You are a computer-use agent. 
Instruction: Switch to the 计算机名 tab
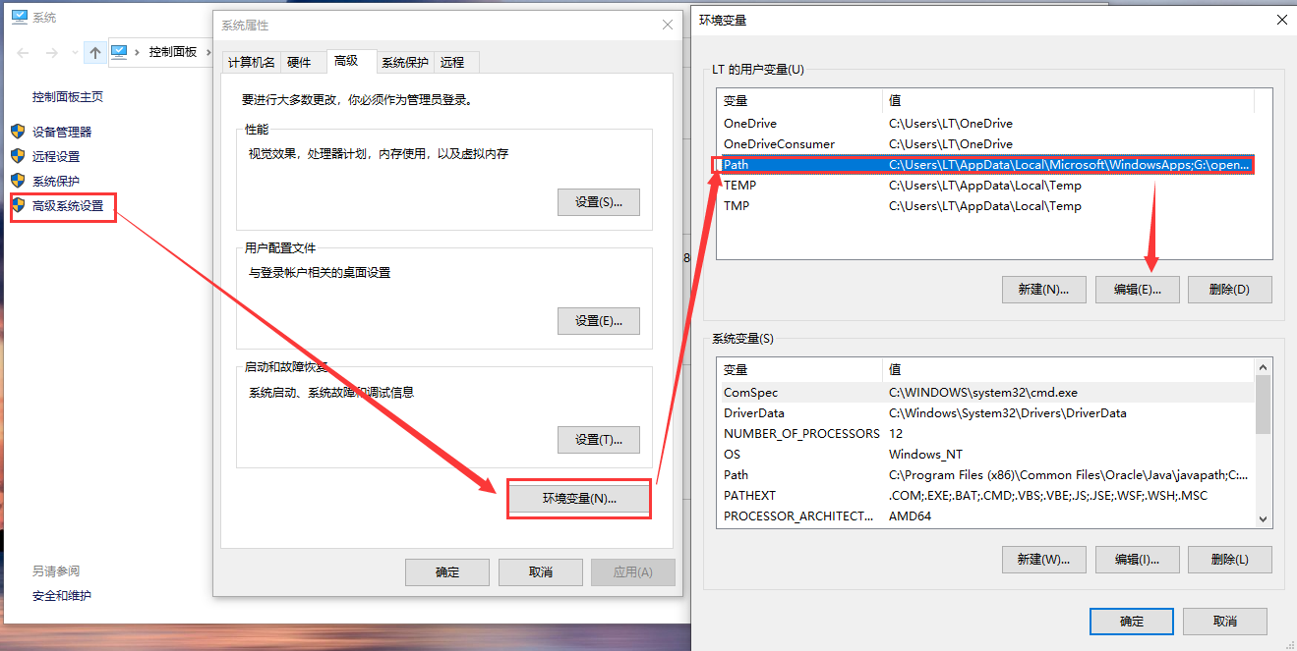tap(254, 61)
